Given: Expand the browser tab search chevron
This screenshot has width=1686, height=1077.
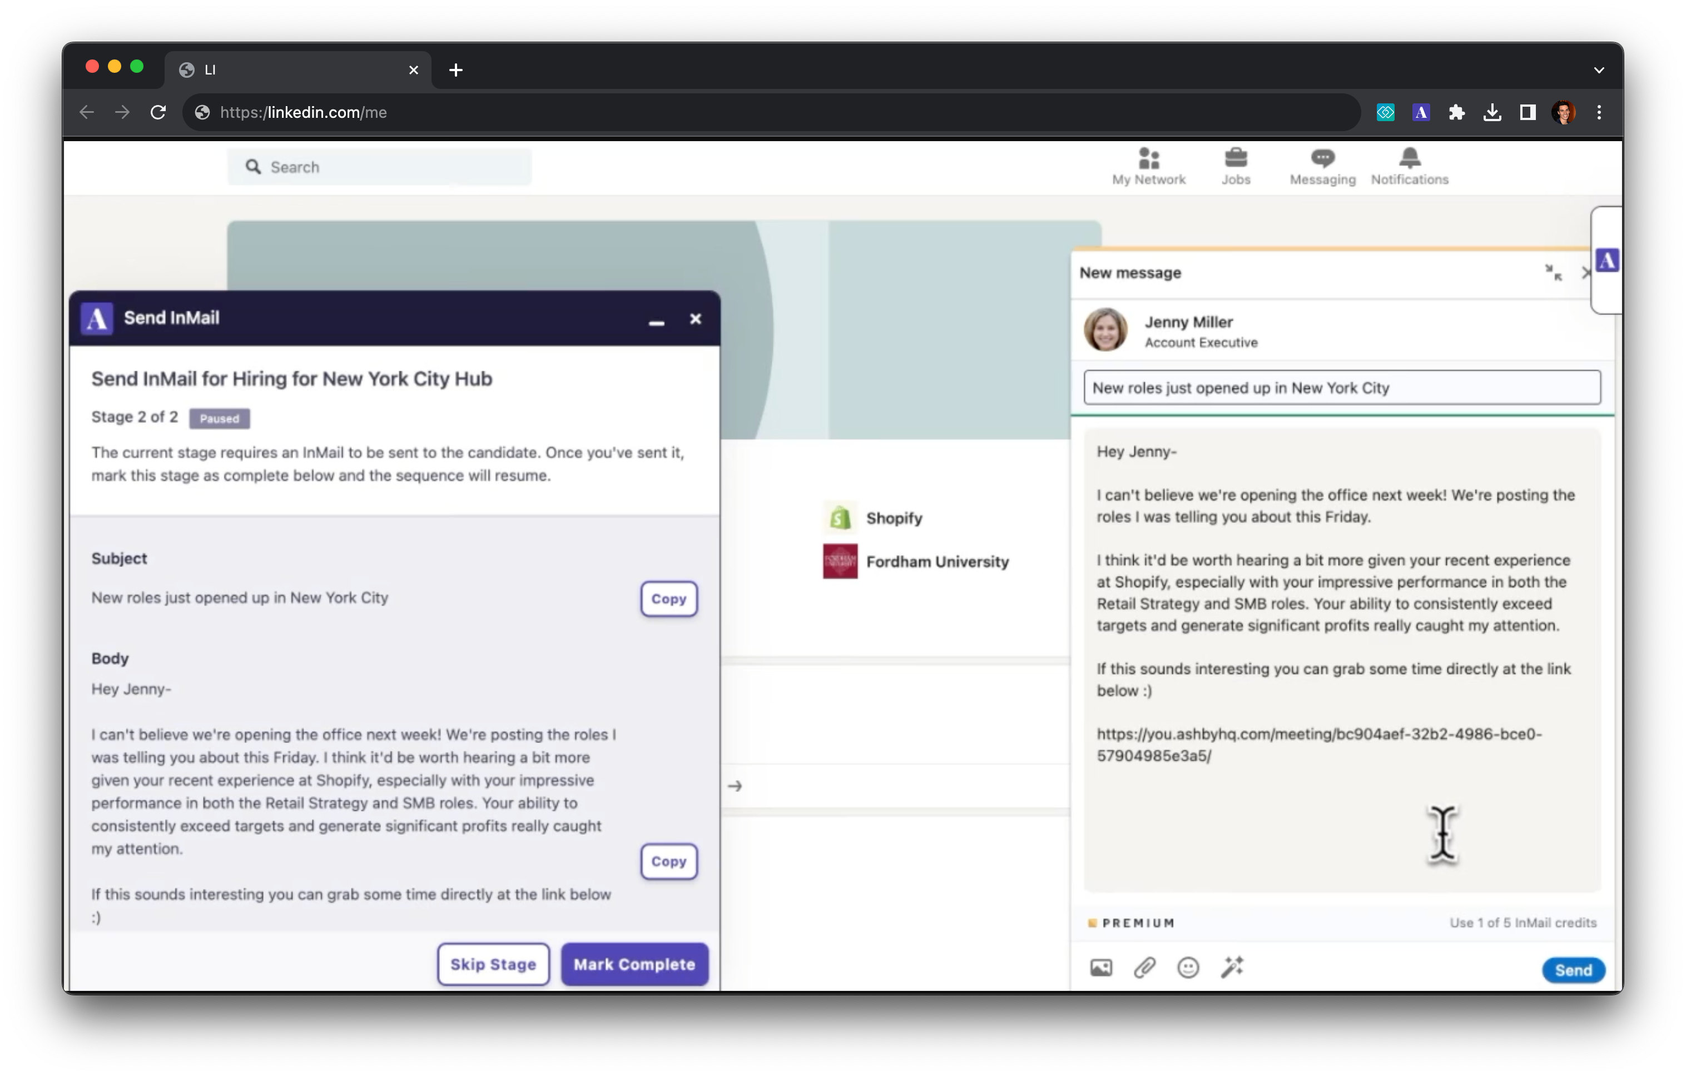Looking at the screenshot, I should pos(1599,70).
